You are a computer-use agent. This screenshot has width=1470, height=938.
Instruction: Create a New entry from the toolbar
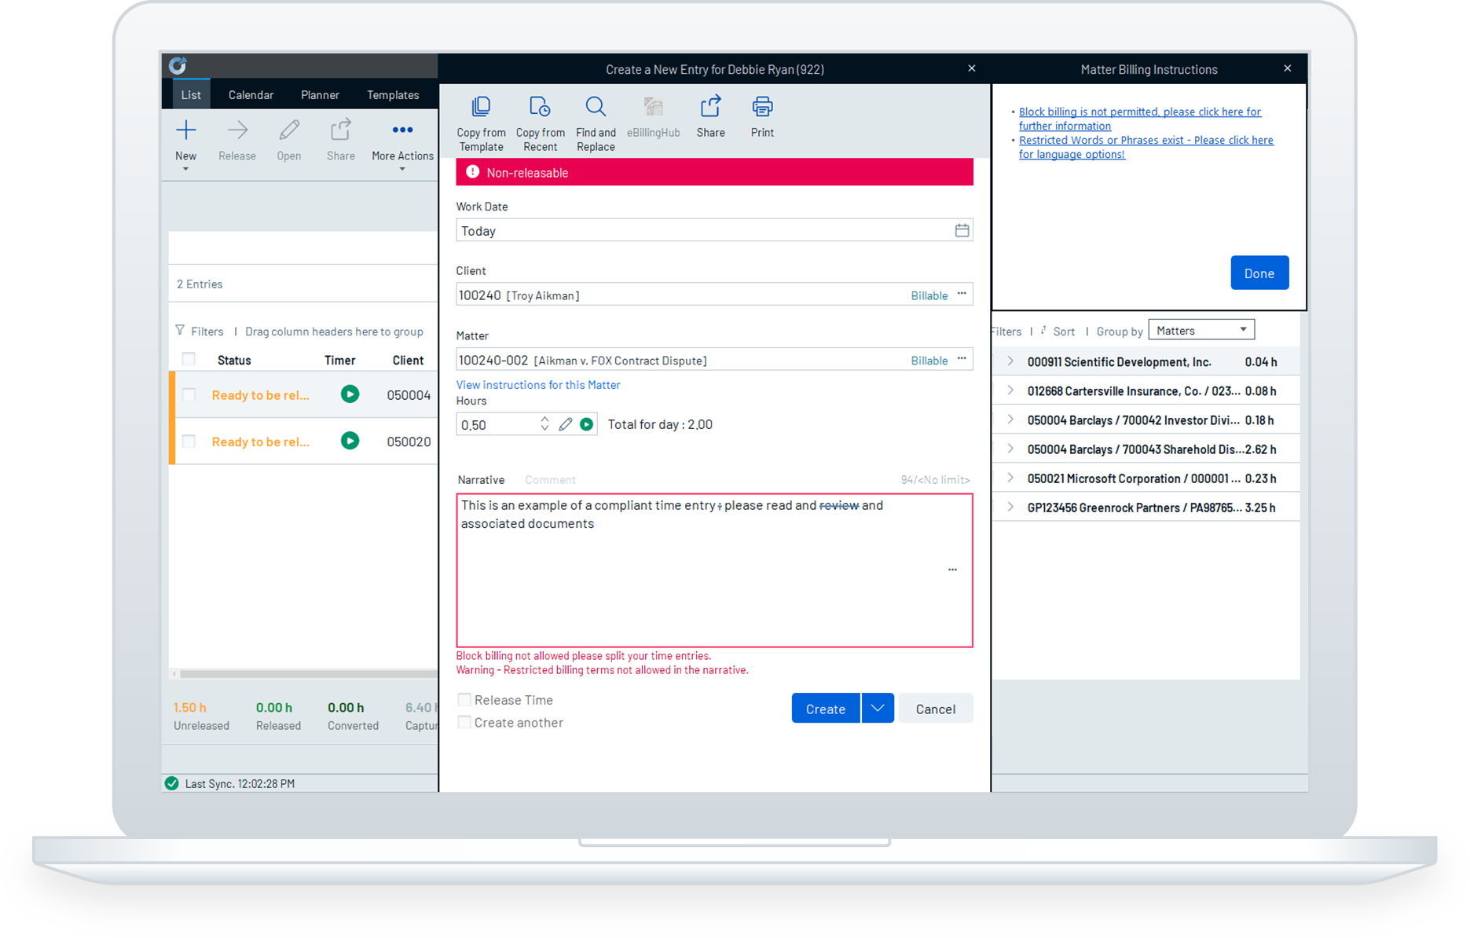coord(185,140)
